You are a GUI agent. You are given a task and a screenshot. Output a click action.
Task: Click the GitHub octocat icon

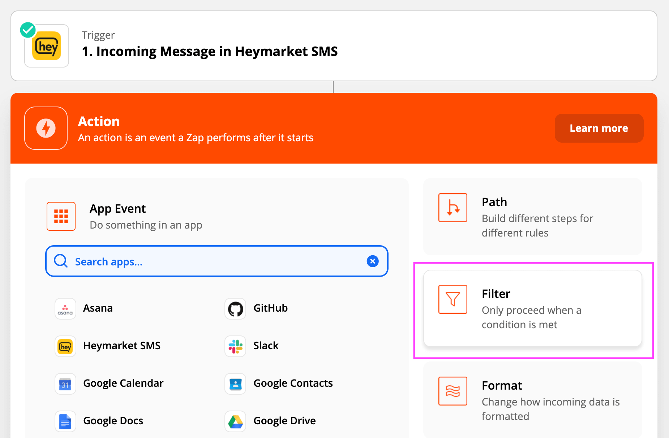pos(235,309)
